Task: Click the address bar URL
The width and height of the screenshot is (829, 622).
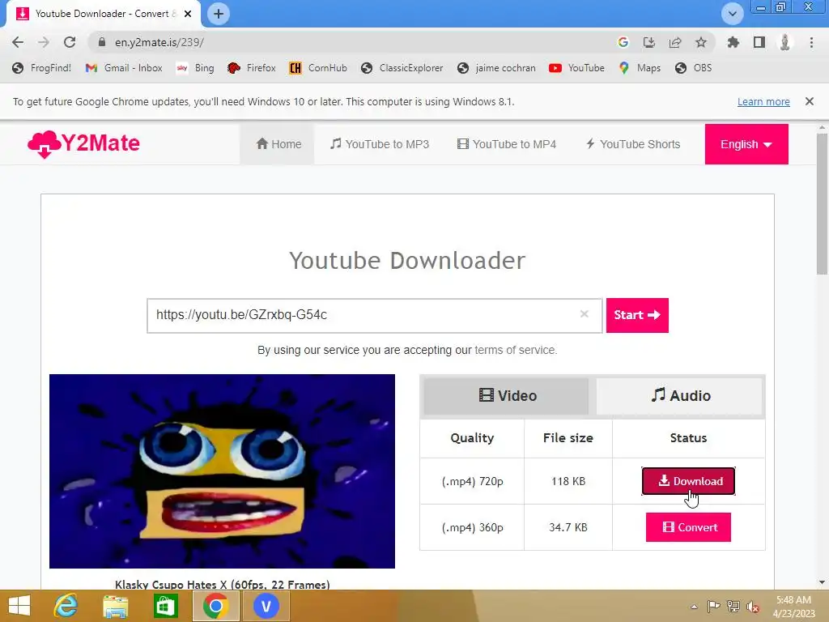Action: click(159, 42)
